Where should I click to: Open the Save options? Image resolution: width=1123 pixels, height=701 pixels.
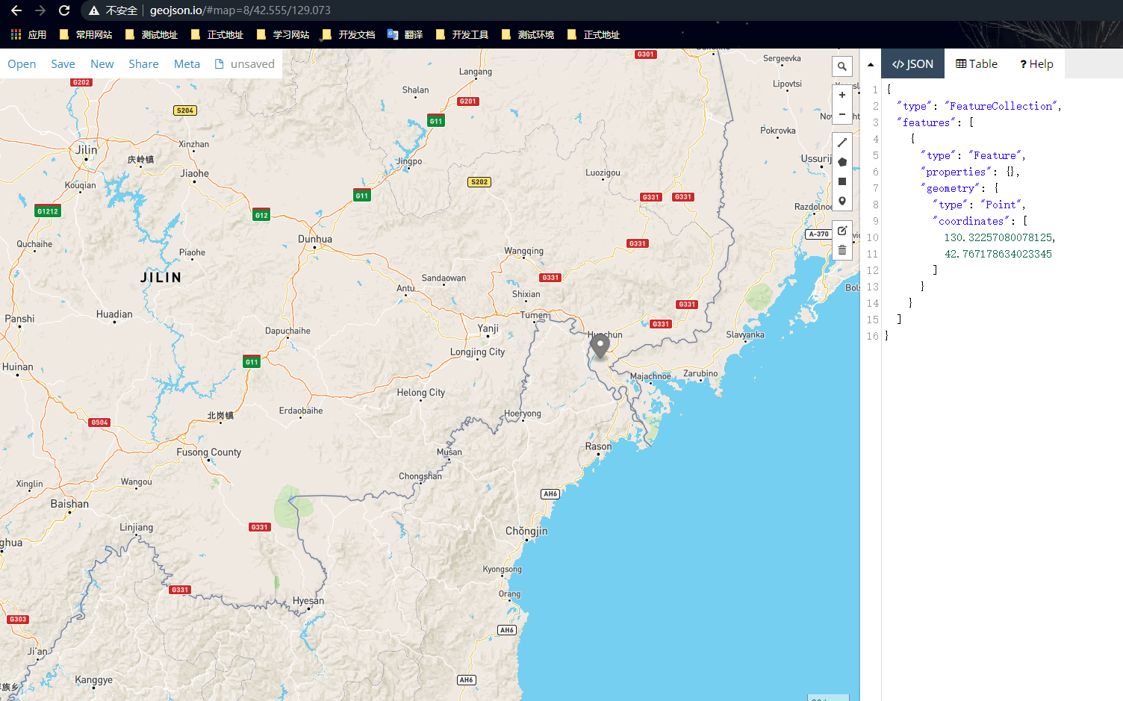(x=63, y=63)
